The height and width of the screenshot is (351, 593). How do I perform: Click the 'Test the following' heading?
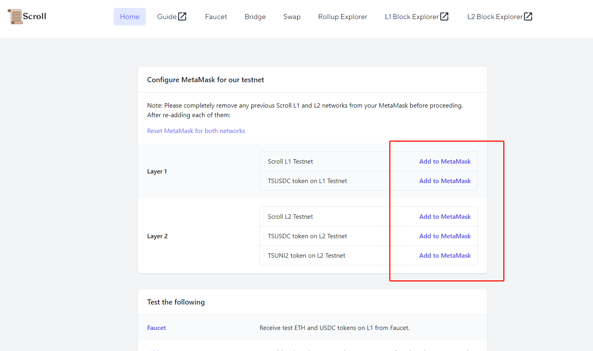point(176,302)
